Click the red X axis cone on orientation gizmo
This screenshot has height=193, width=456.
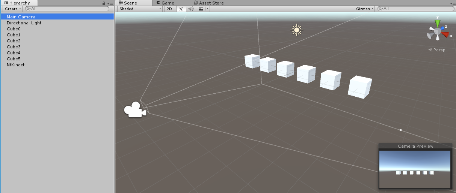click(x=446, y=35)
